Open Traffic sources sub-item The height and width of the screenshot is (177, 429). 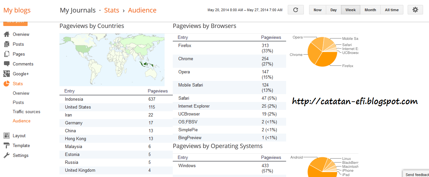pos(27,112)
